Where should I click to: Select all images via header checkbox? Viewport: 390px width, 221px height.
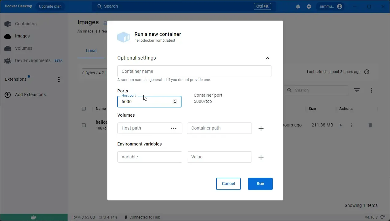tap(84, 108)
